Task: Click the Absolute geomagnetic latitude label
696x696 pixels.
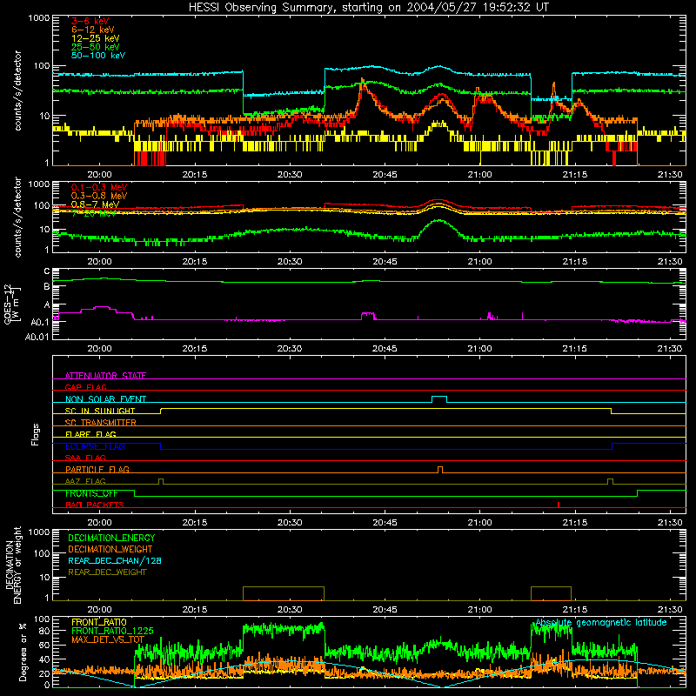Action: [601, 622]
